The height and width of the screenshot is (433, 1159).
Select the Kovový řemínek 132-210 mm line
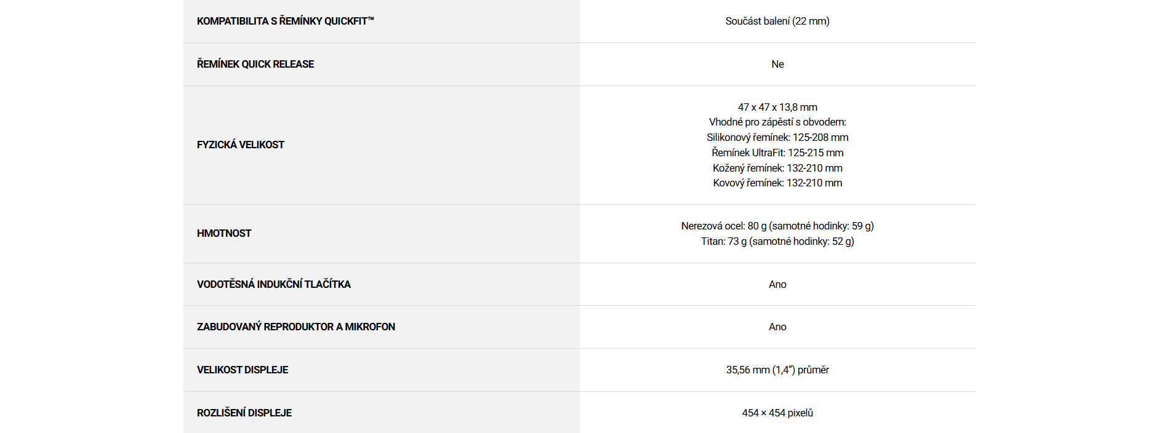tap(777, 183)
